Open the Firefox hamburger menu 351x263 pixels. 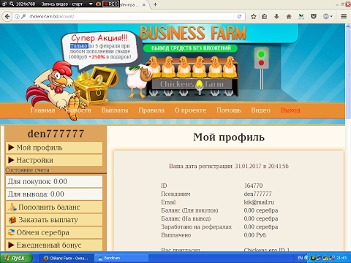click(344, 16)
